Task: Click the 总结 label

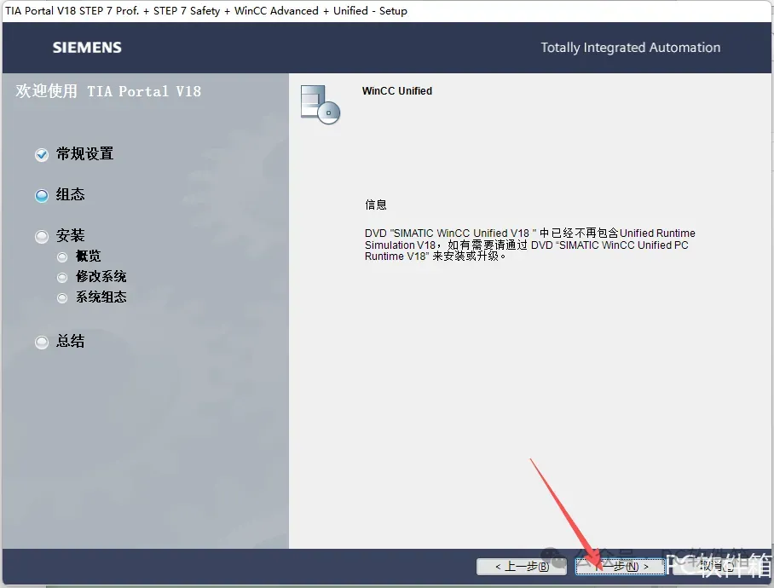Action: pos(70,341)
